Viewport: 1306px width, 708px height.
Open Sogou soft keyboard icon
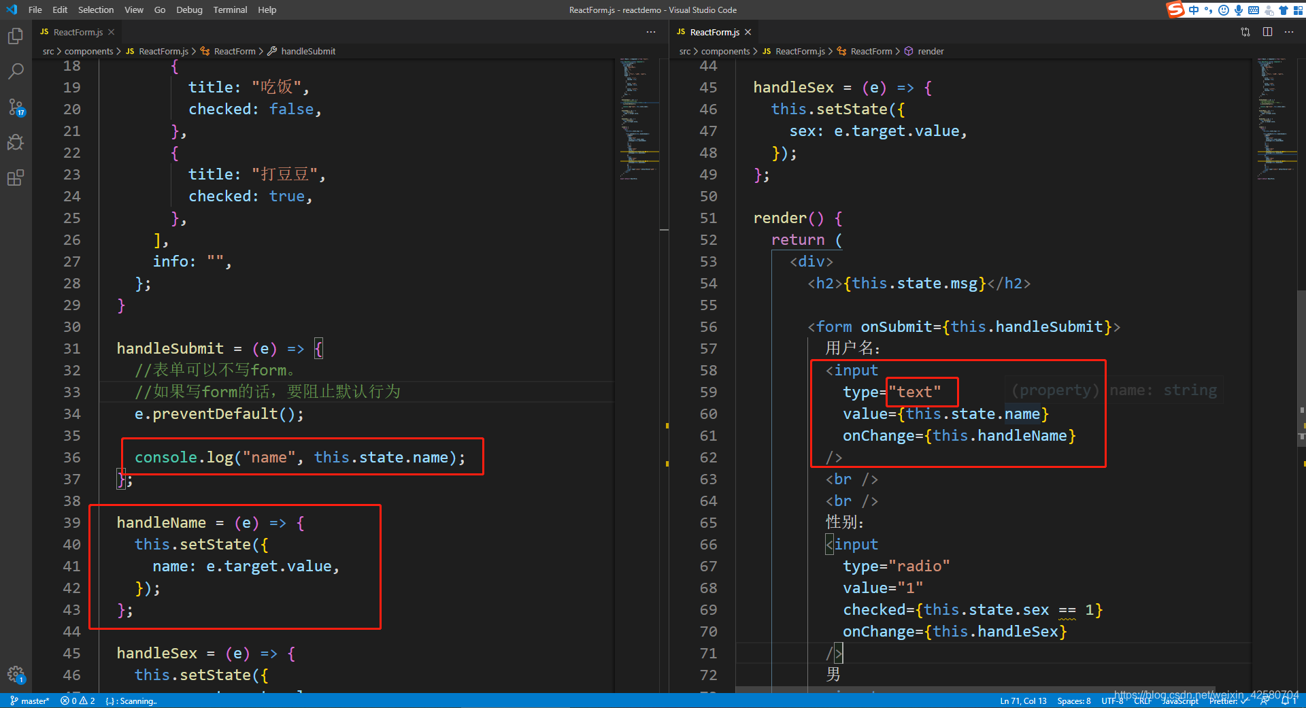(1254, 10)
